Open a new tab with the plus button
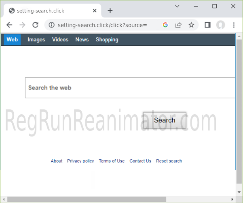243x203 pixels. pos(110,11)
